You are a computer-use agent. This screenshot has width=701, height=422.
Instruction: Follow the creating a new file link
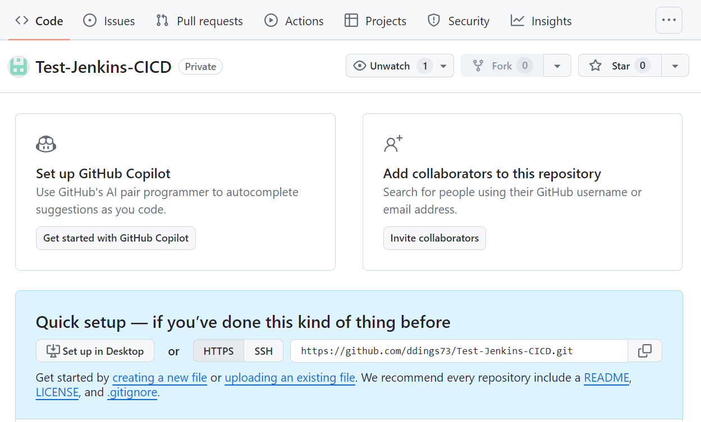click(x=160, y=378)
